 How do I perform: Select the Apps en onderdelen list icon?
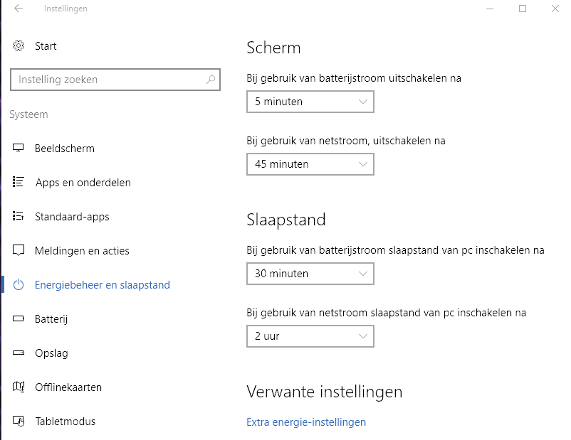19,182
